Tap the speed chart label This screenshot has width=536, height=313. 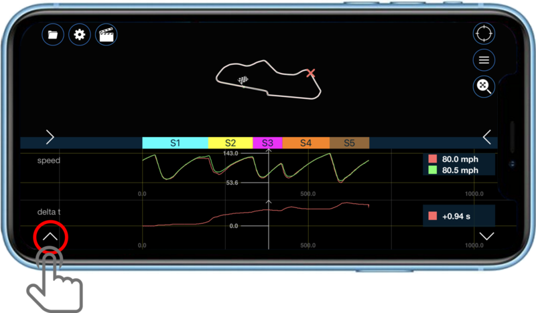[x=48, y=161]
